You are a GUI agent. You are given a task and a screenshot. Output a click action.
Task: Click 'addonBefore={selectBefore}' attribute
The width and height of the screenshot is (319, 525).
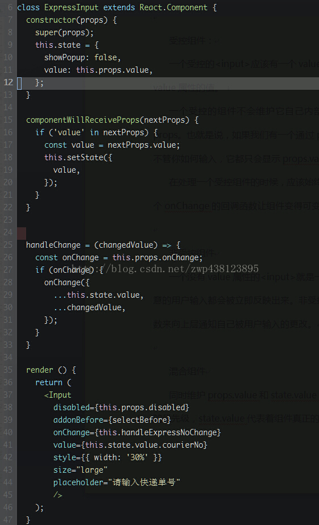(x=112, y=420)
